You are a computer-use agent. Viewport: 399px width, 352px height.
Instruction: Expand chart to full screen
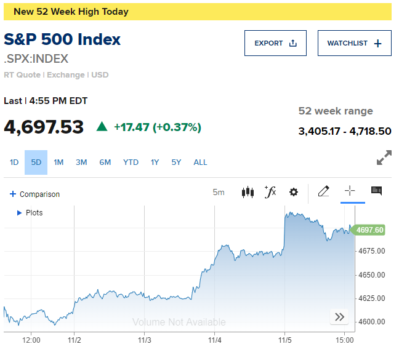[x=384, y=158]
